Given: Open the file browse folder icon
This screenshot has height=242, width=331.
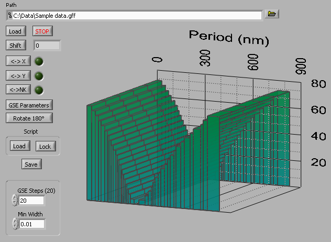Looking at the screenshot, I should (271, 14).
